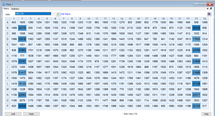This screenshot has height=116, width=215.
Task: Minimize the Plate 1 window
Action: point(197,4)
